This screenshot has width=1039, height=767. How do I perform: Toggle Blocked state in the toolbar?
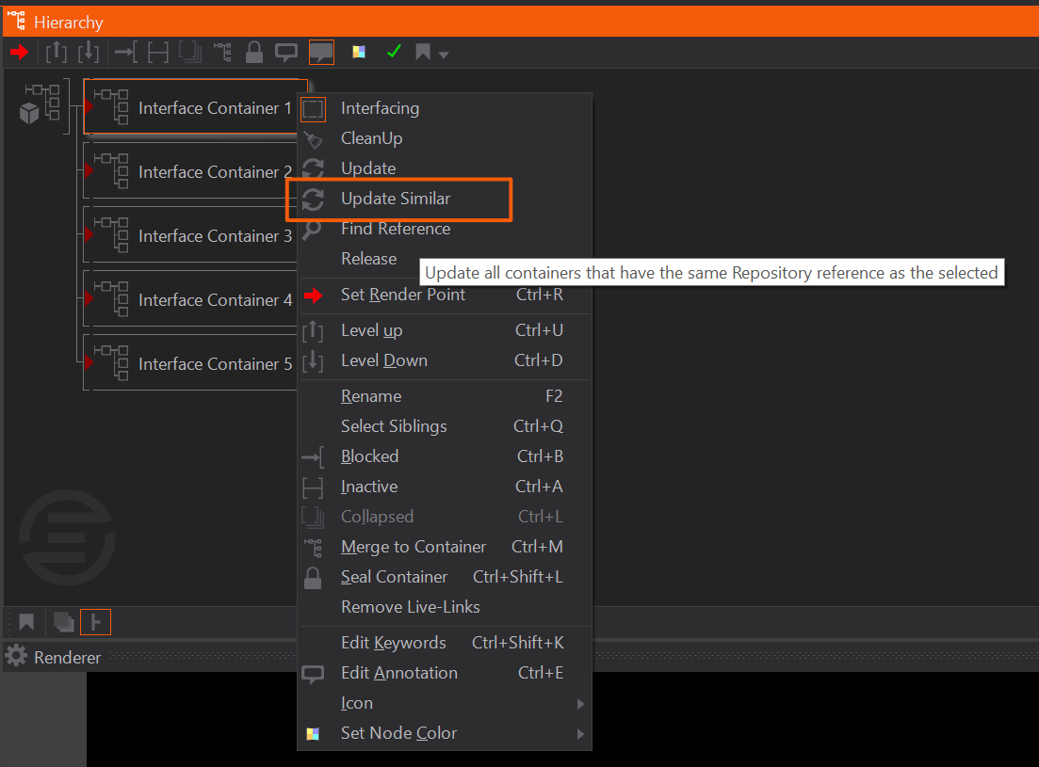pyautogui.click(x=125, y=52)
